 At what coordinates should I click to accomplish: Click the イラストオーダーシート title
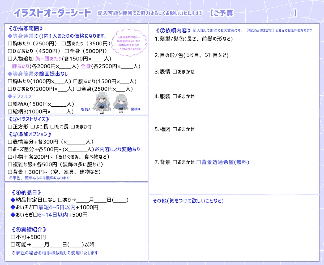click(52, 13)
